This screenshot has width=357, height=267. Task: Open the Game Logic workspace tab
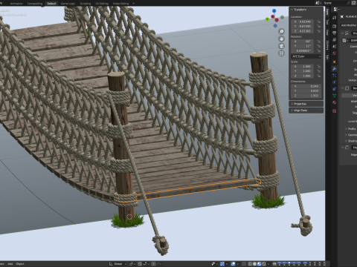coord(68,4)
